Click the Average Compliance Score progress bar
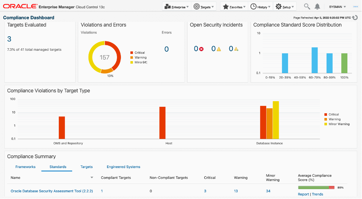 pyautogui.click(x=316, y=187)
